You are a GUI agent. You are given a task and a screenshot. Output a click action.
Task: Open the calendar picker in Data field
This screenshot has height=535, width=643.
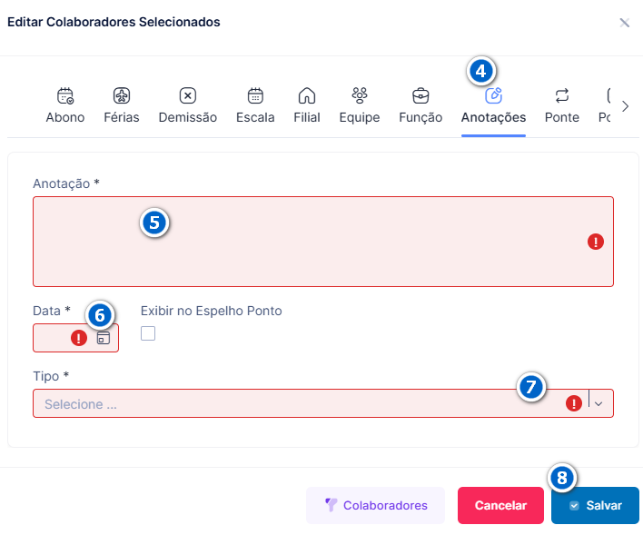104,338
